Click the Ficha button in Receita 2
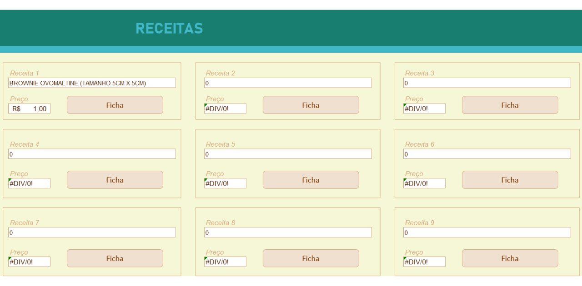This screenshot has width=582, height=286. click(x=311, y=105)
